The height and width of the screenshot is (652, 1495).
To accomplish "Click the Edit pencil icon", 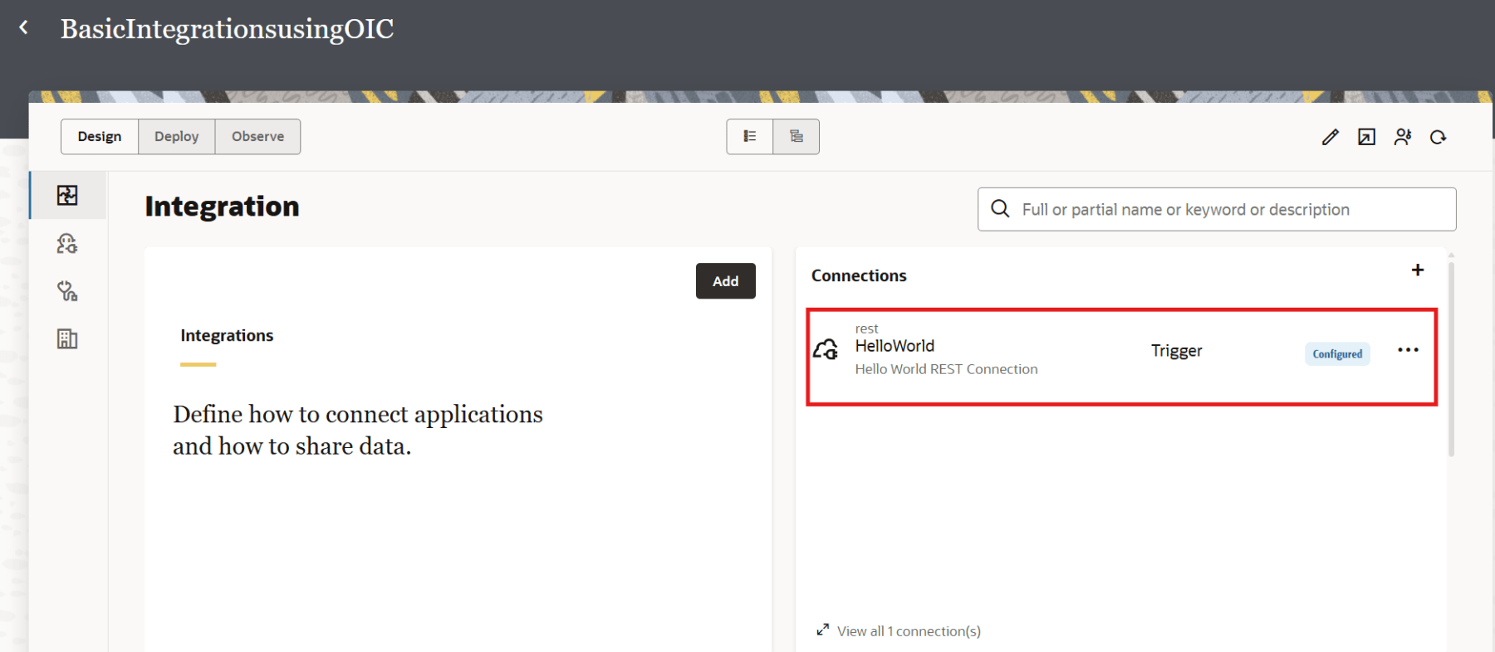I will [1330, 137].
